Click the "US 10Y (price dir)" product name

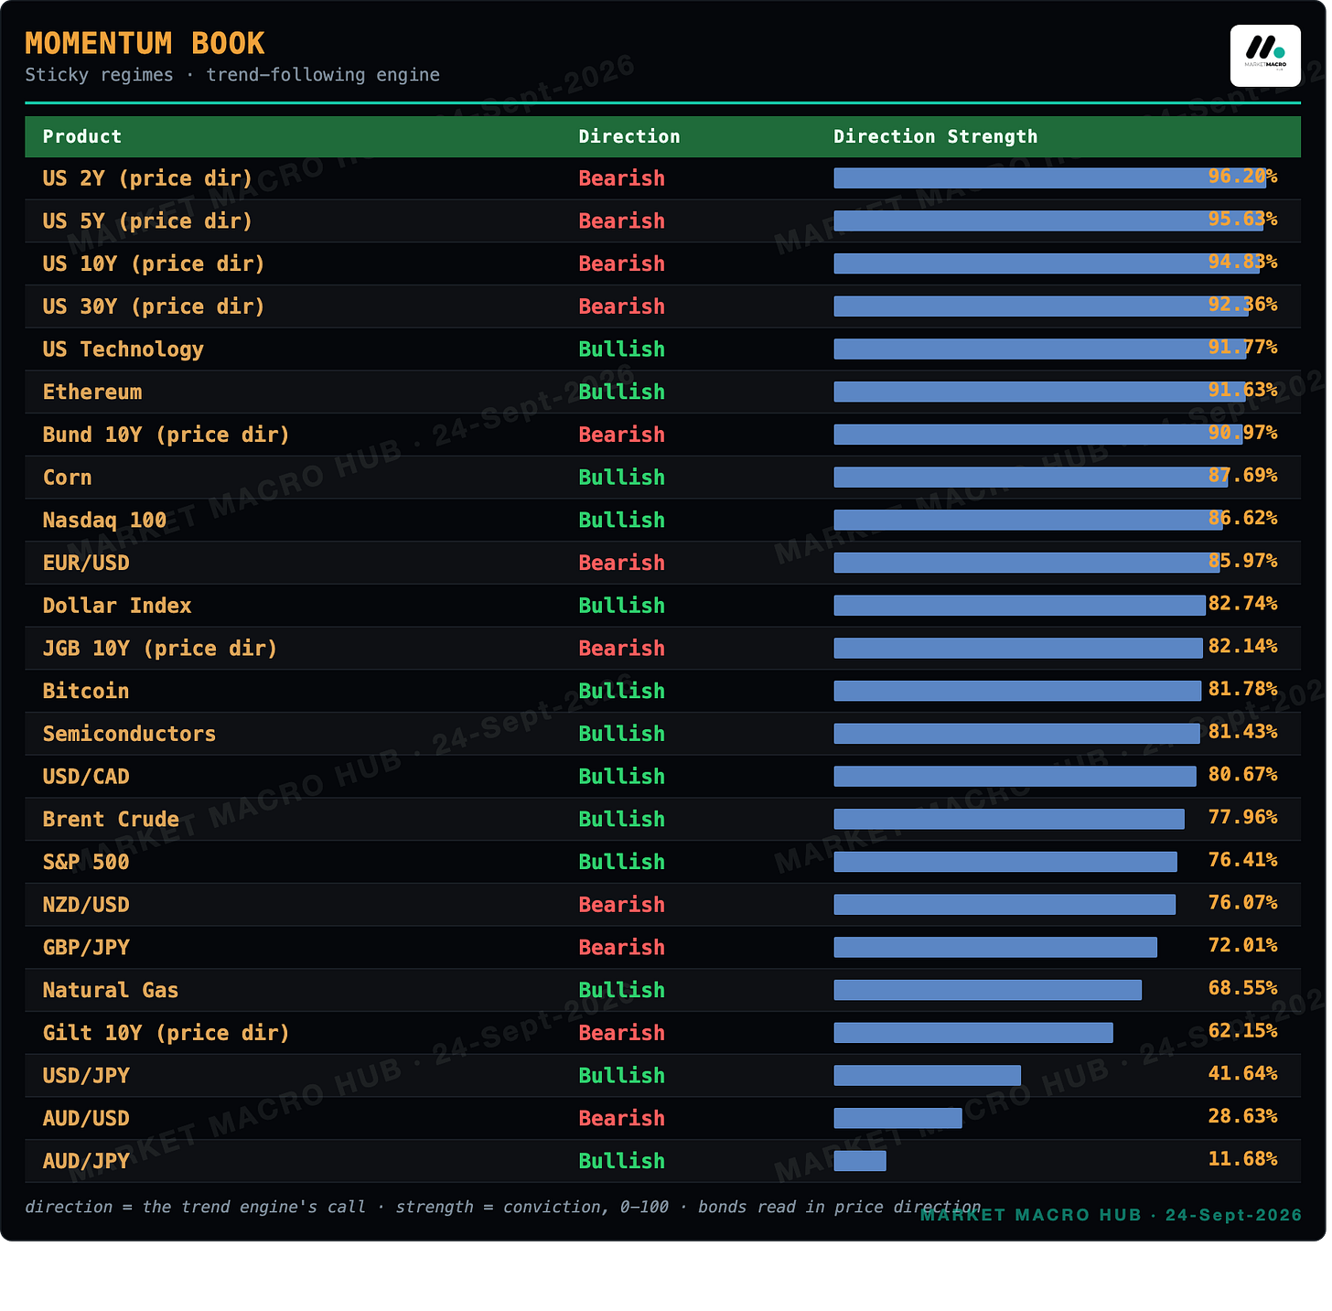click(x=154, y=264)
